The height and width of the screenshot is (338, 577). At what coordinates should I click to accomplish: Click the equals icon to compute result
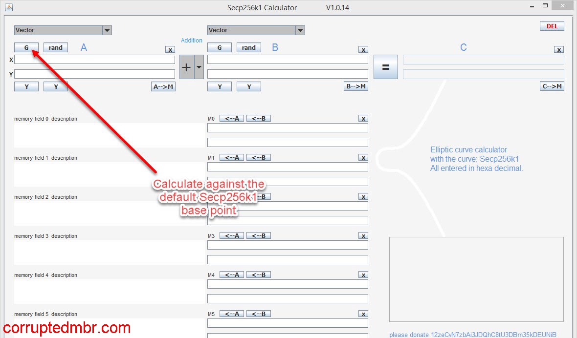386,66
